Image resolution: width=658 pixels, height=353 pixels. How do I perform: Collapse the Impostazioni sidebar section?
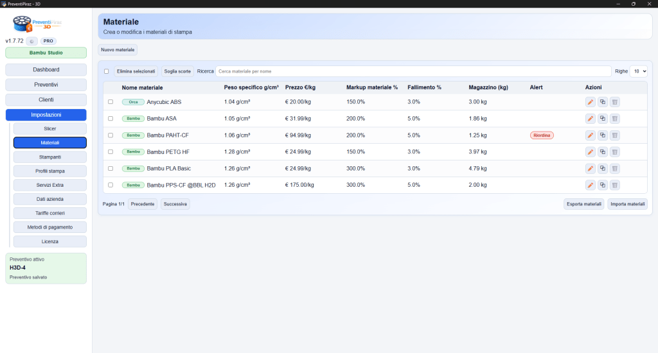(46, 115)
